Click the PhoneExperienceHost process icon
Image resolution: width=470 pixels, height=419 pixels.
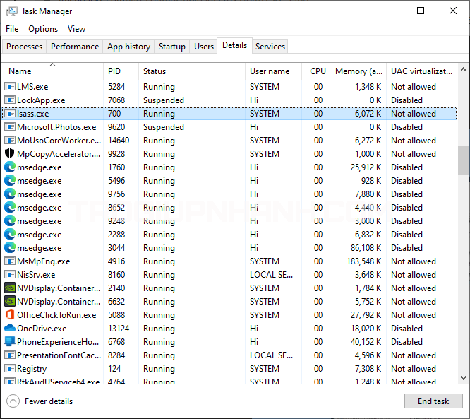point(10,342)
